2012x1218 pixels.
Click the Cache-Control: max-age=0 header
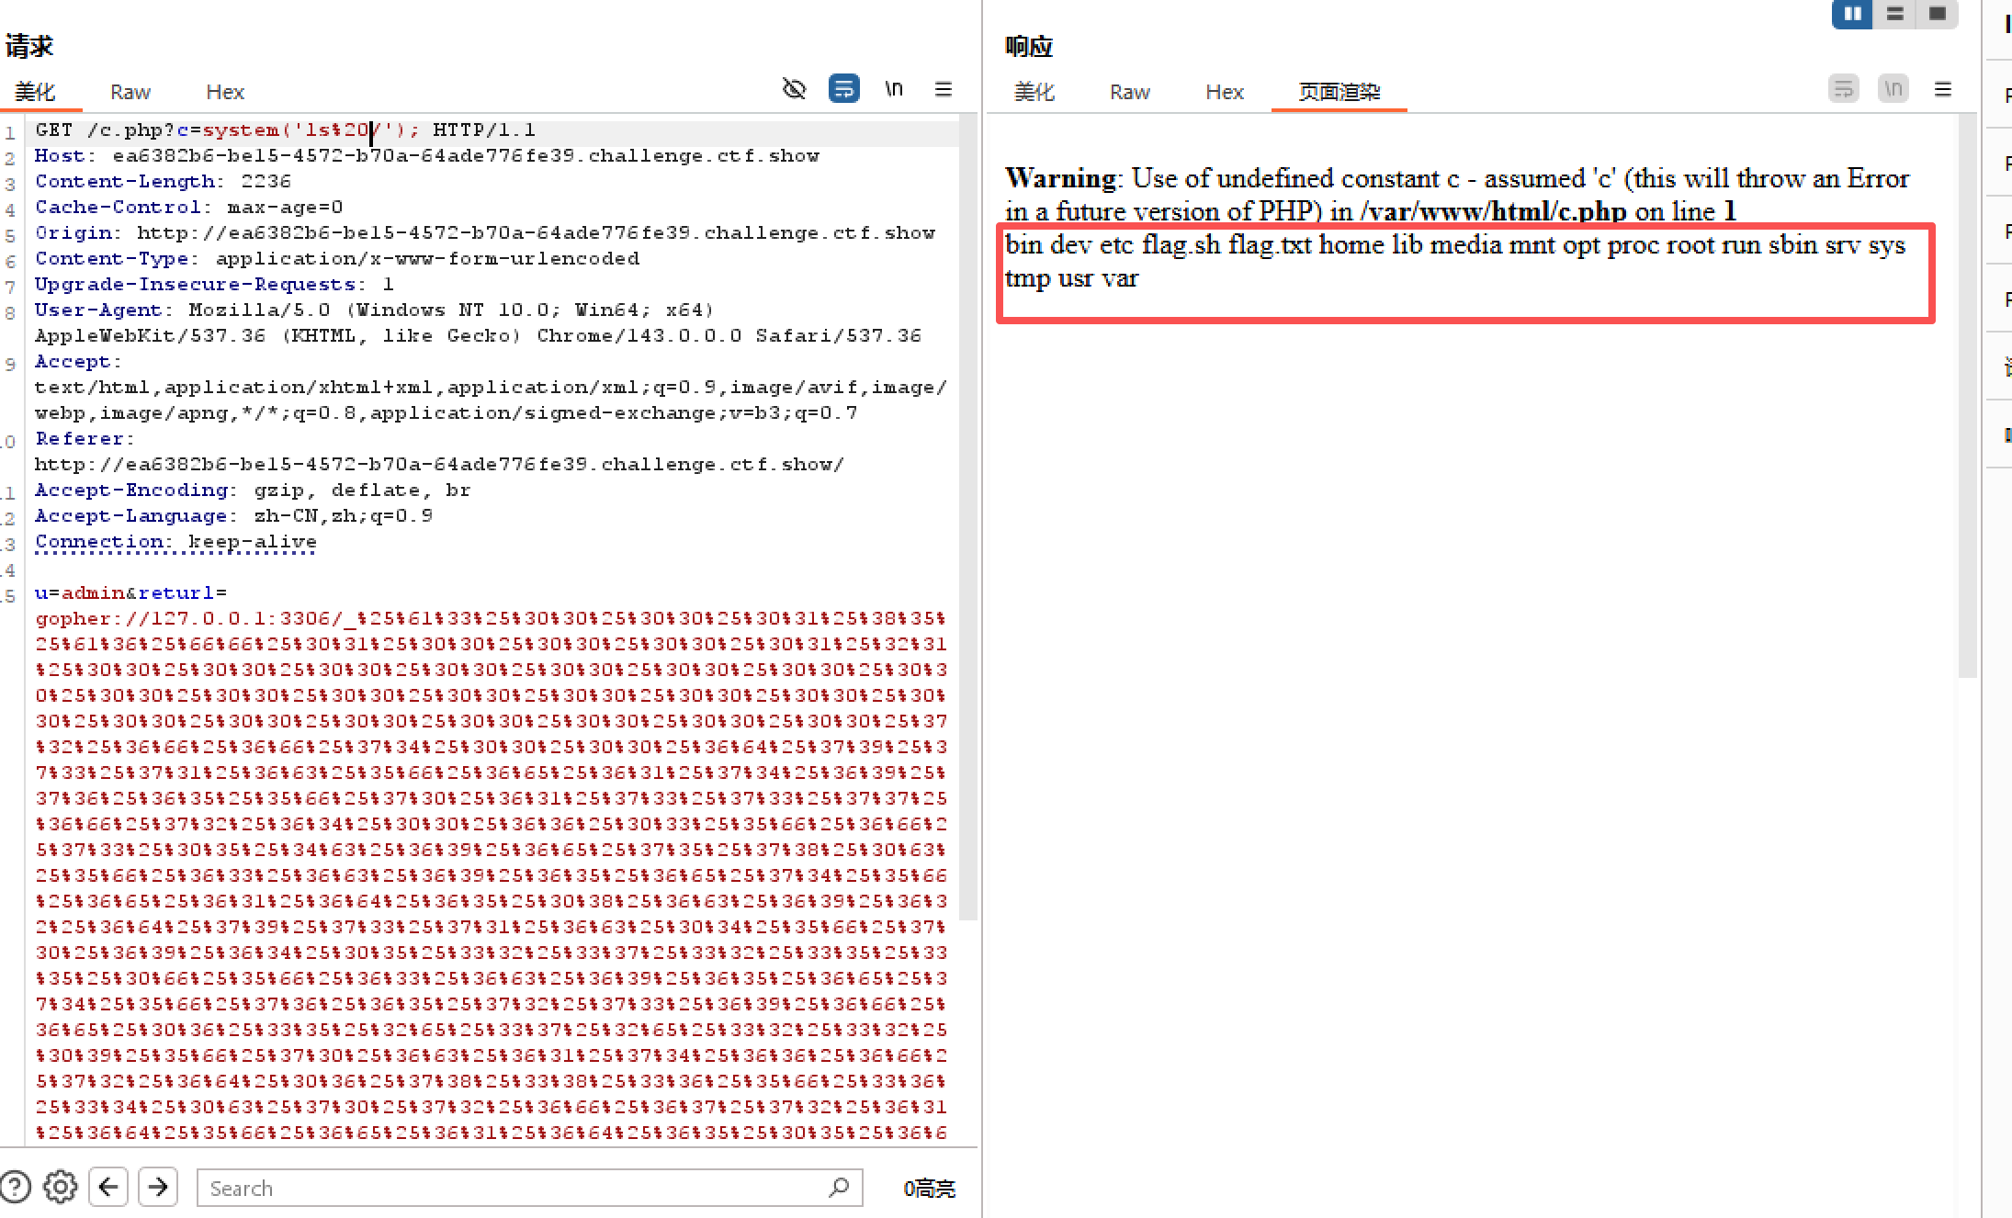click(x=188, y=208)
